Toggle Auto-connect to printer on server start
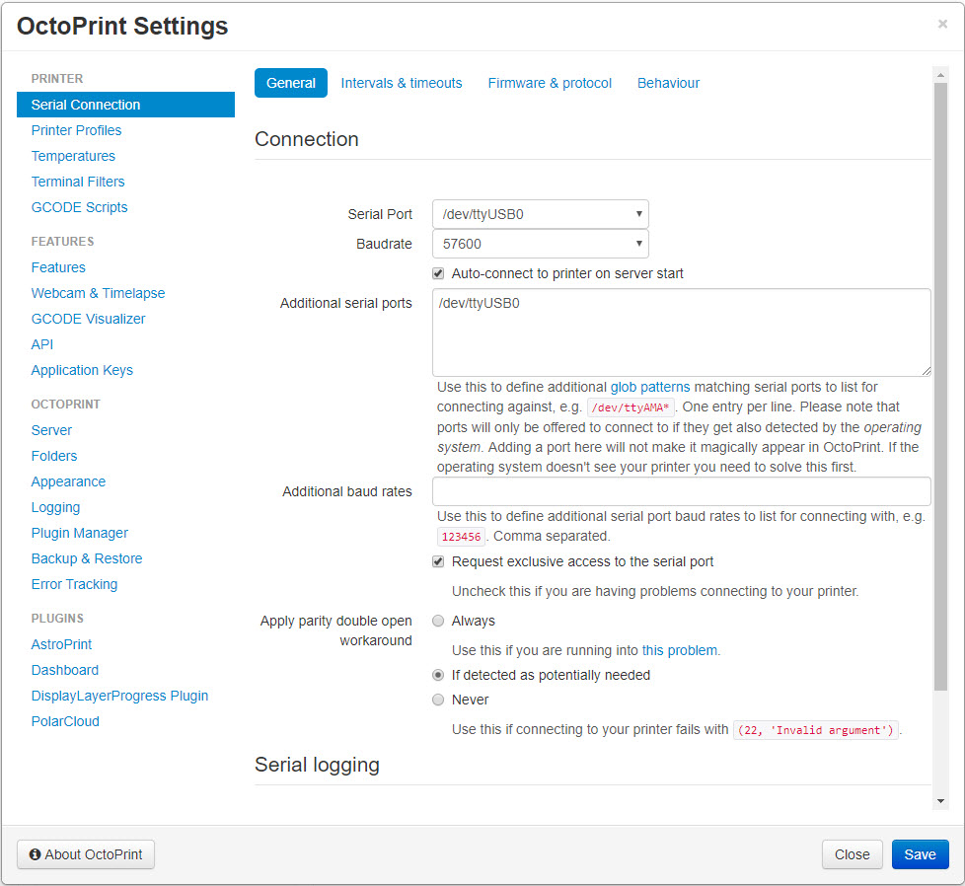965x886 pixels. pyautogui.click(x=438, y=273)
